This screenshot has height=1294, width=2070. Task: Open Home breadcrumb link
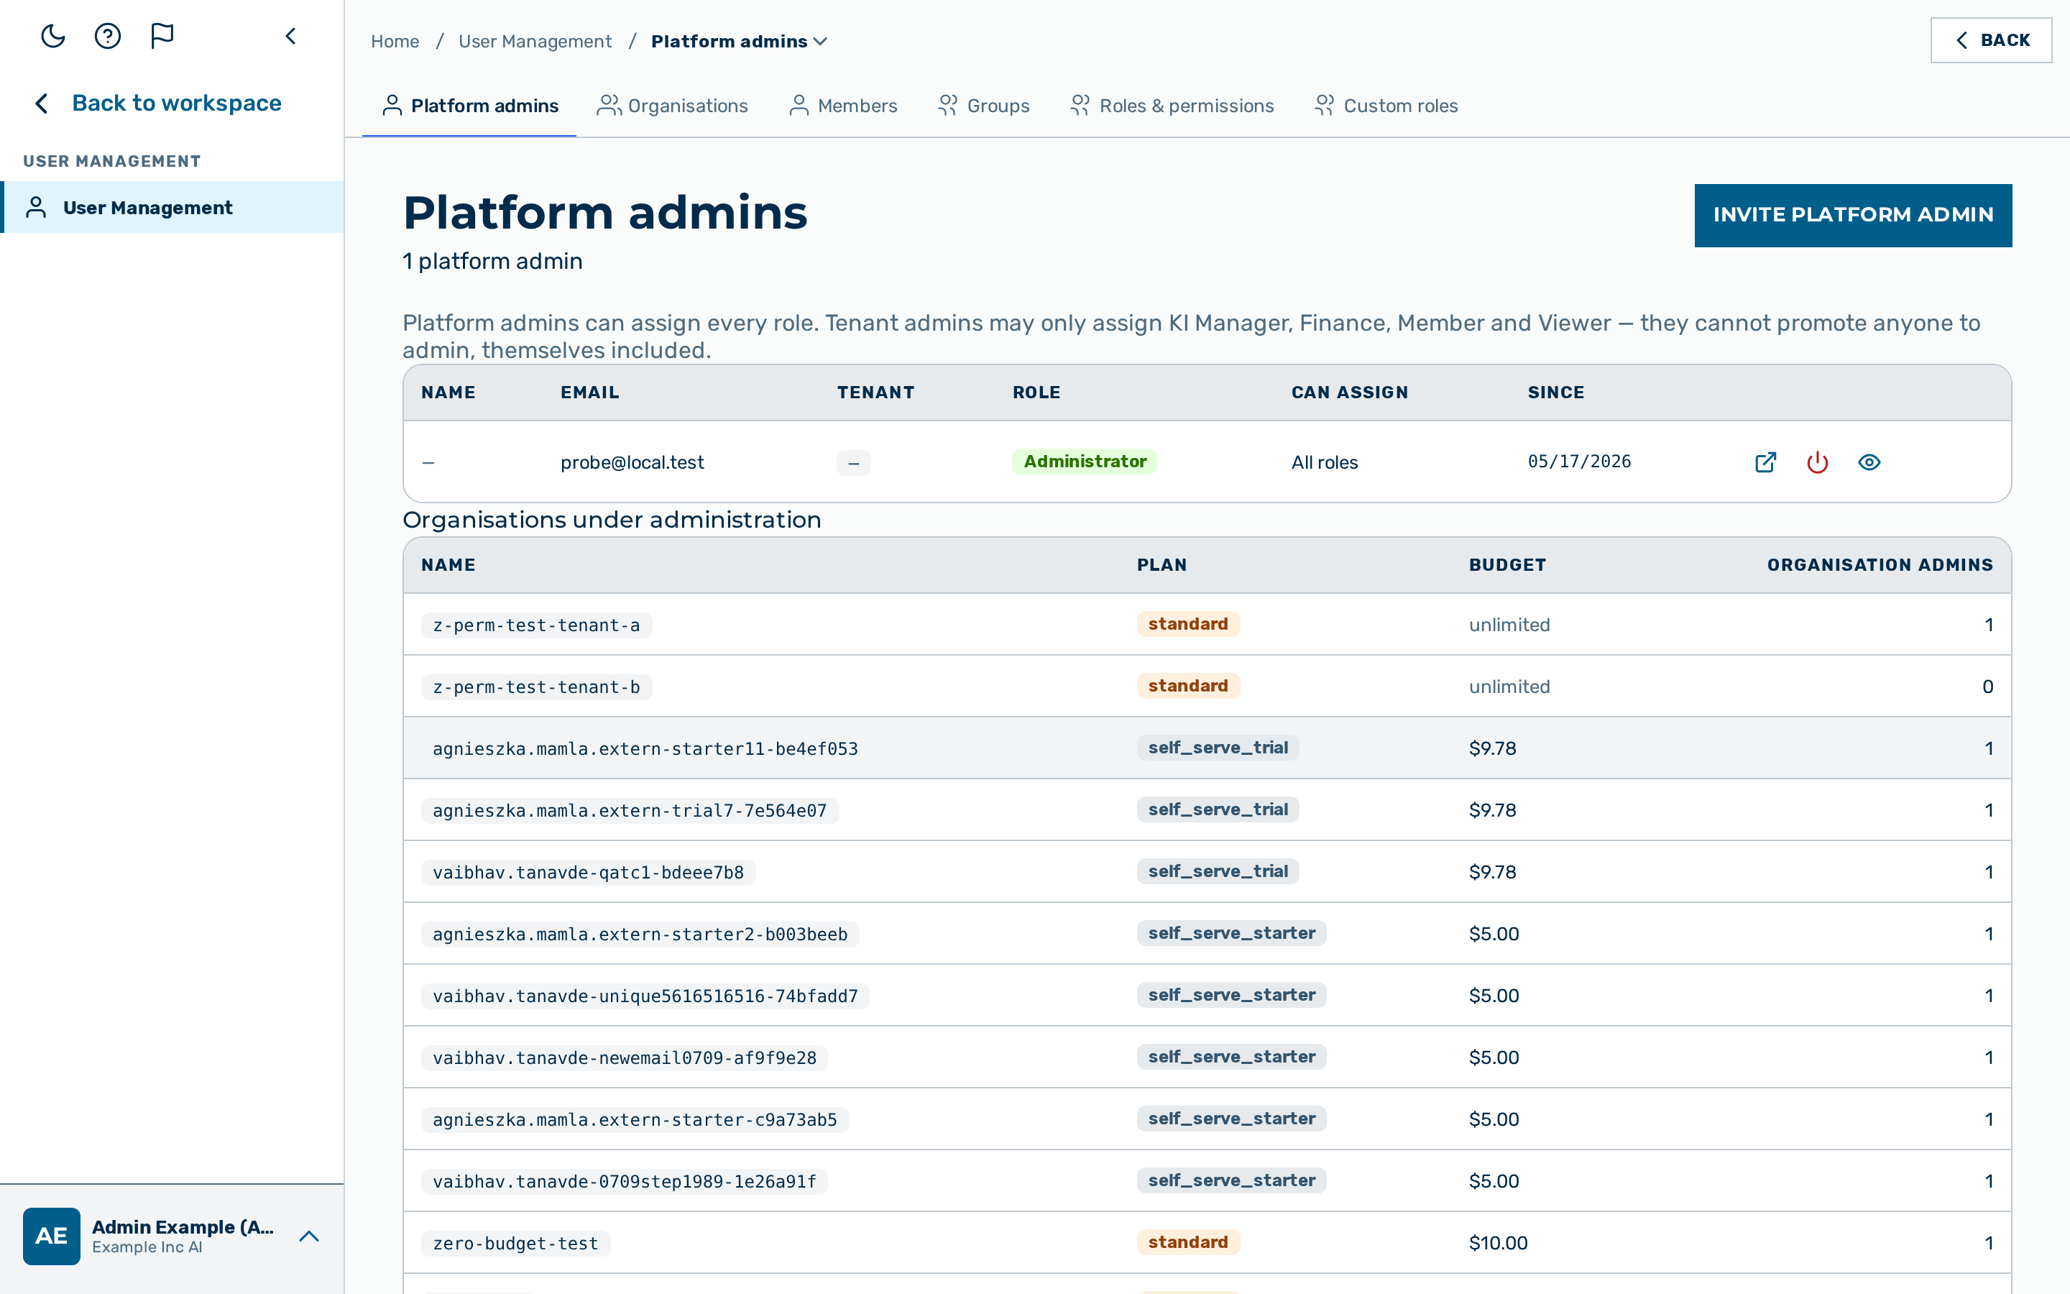pos(395,41)
